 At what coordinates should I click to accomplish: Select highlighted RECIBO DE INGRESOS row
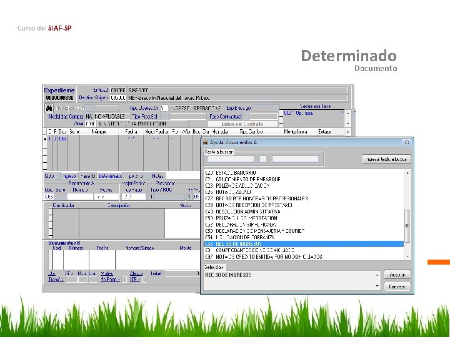[x=304, y=244]
